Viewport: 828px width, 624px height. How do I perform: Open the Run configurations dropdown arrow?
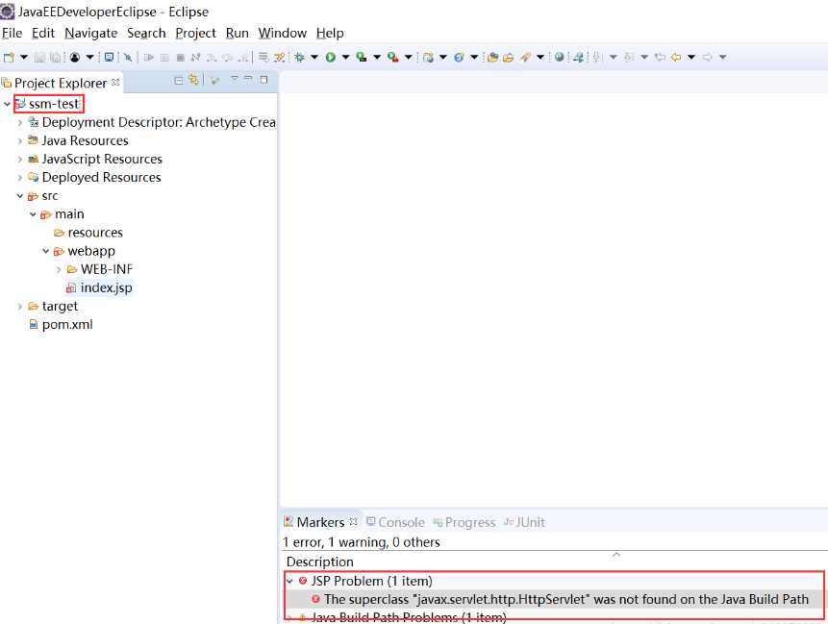346,57
